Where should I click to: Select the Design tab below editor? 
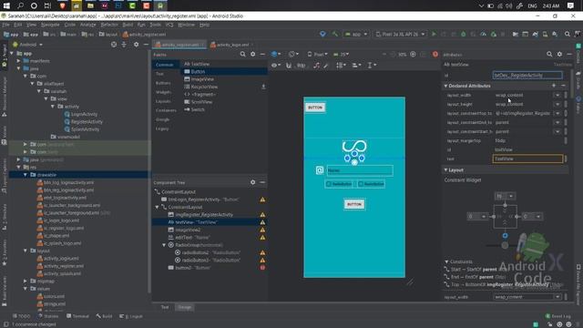coord(185,307)
